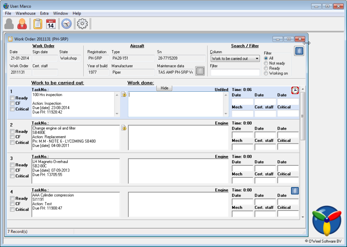Screen dimensions: 347x247
Task: Click the paperclip icon next to task 4
Action: (x=295, y=191)
